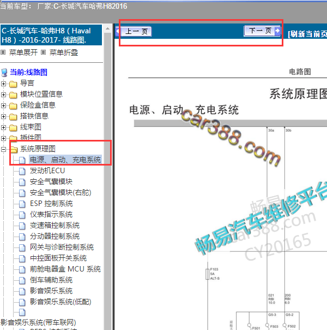Open 仪表指示系统 page
This screenshot has width=327, height=330.
point(51,215)
